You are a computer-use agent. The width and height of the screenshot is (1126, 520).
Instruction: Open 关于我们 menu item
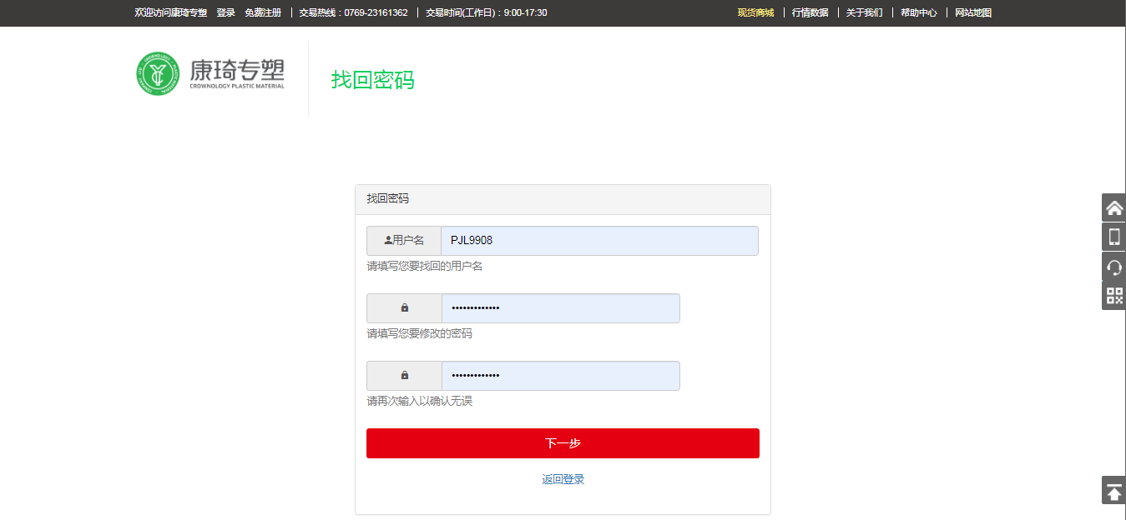click(x=864, y=12)
